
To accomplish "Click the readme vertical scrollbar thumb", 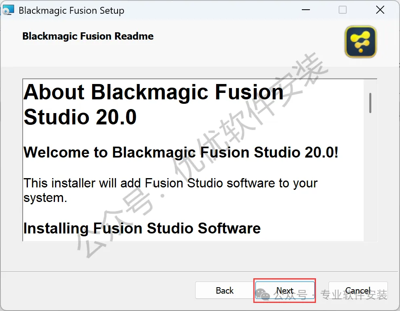I will coord(370,103).
